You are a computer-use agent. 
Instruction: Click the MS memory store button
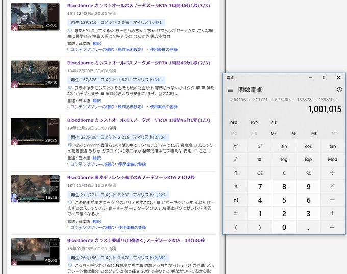tap(314, 133)
